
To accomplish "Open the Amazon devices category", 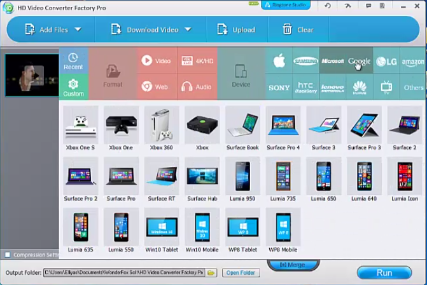I will 413,60.
